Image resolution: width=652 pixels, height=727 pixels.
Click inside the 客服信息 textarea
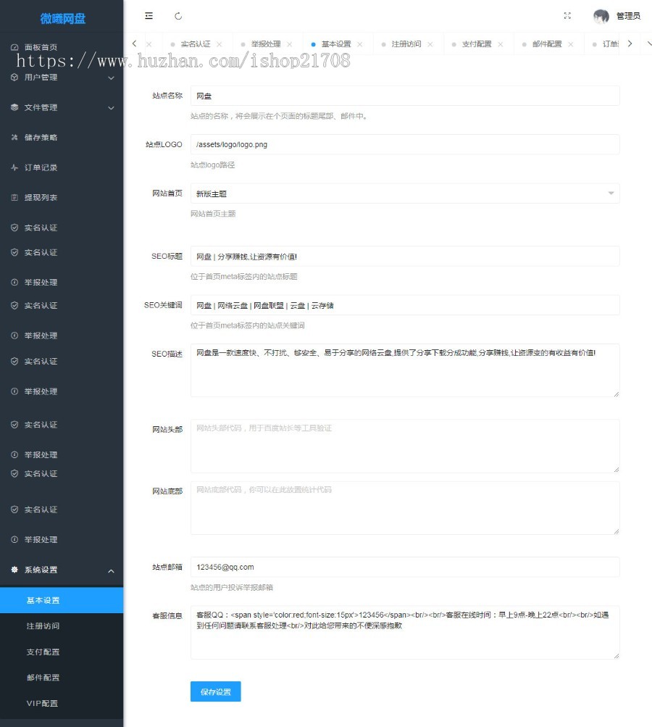pos(404,633)
